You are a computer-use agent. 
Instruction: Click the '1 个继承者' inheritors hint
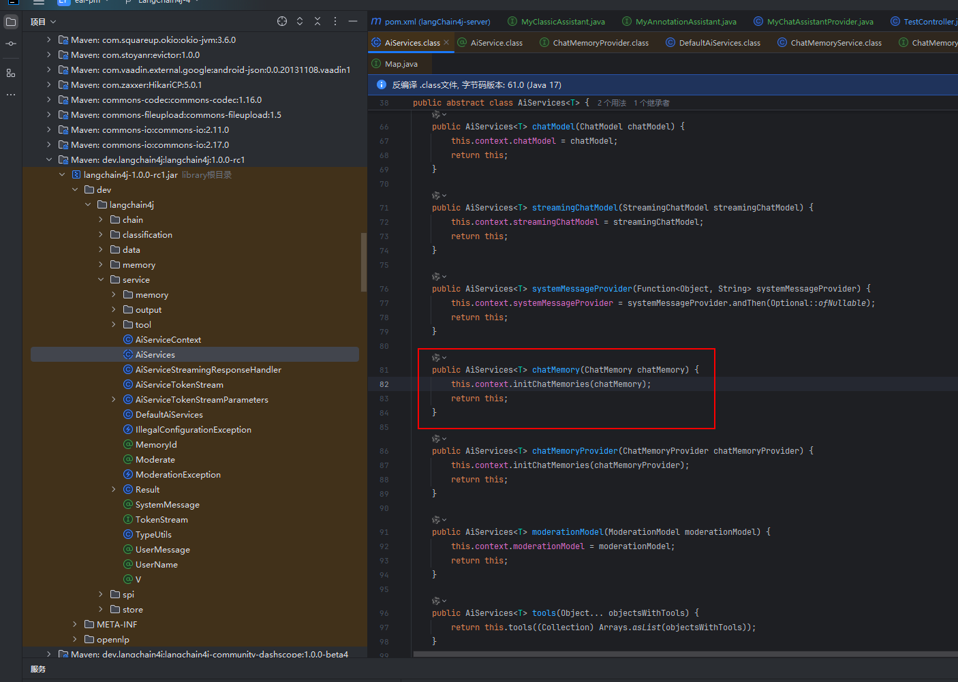[651, 103]
